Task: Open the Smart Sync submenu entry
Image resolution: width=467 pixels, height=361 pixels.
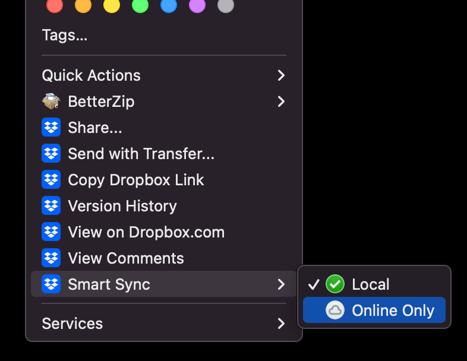Action: [164, 284]
